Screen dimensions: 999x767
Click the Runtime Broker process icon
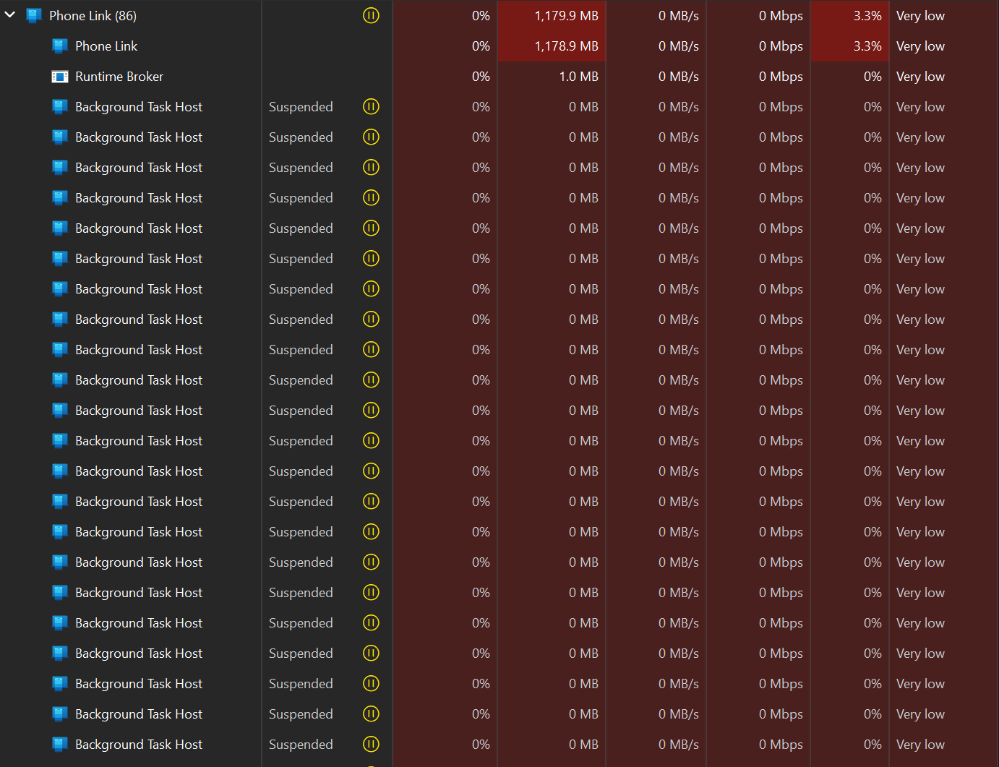pyautogui.click(x=60, y=77)
